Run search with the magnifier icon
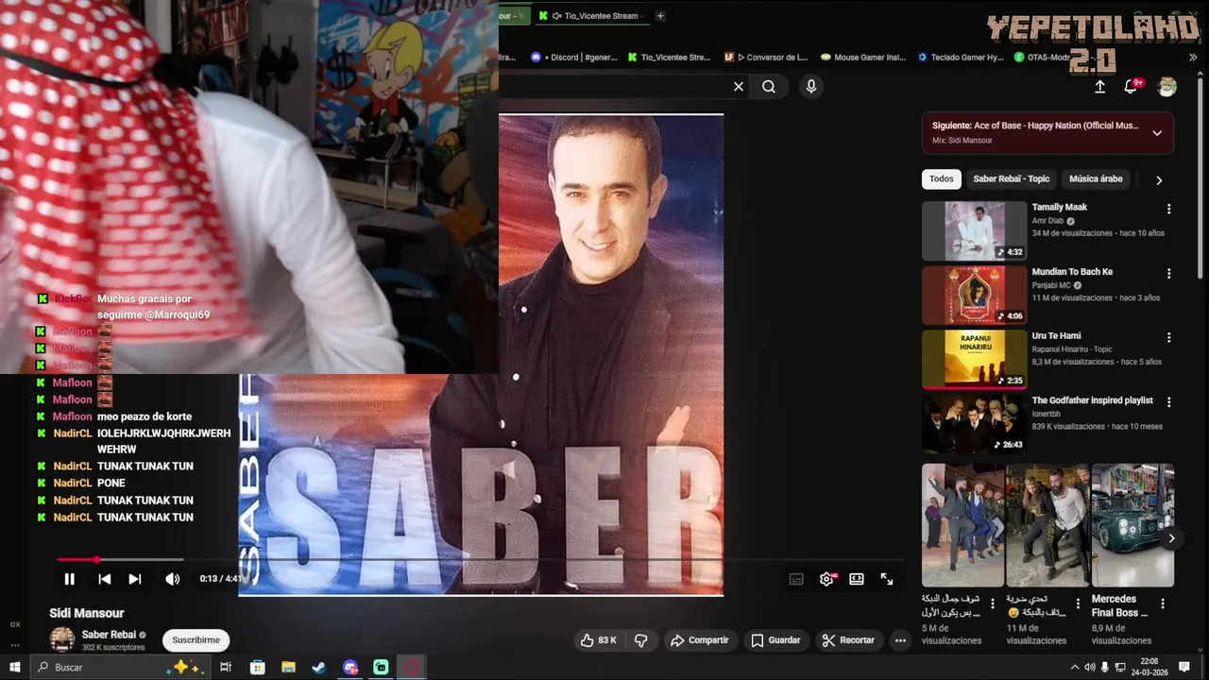The width and height of the screenshot is (1209, 680). [x=769, y=87]
